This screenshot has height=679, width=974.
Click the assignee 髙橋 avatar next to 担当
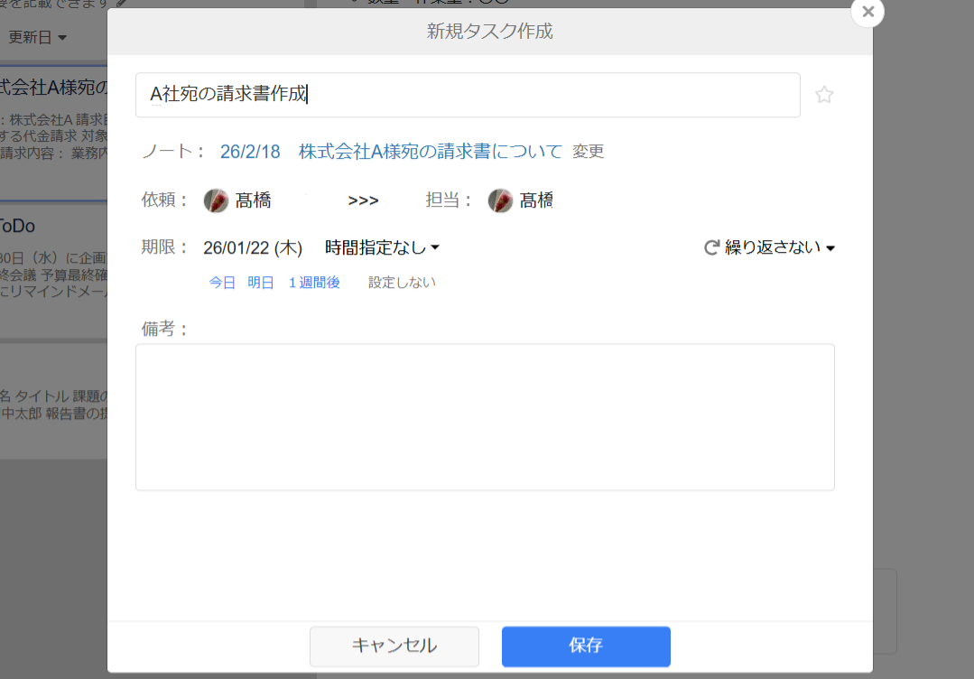(501, 200)
